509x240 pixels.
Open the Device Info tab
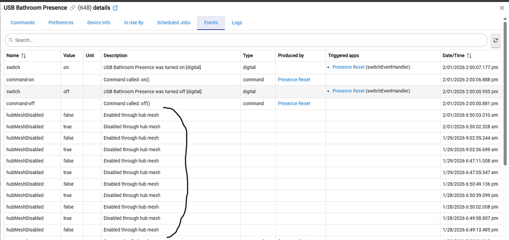click(x=99, y=23)
